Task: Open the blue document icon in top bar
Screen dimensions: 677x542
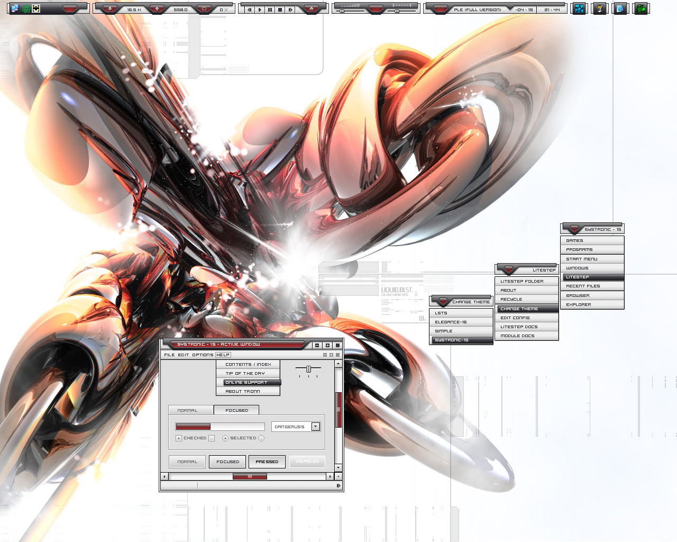Action: tap(620, 8)
